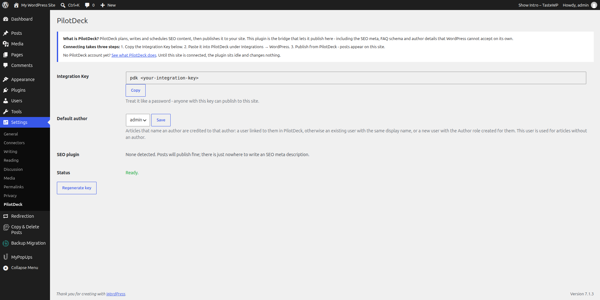Open the WordPress footer link

point(116,294)
